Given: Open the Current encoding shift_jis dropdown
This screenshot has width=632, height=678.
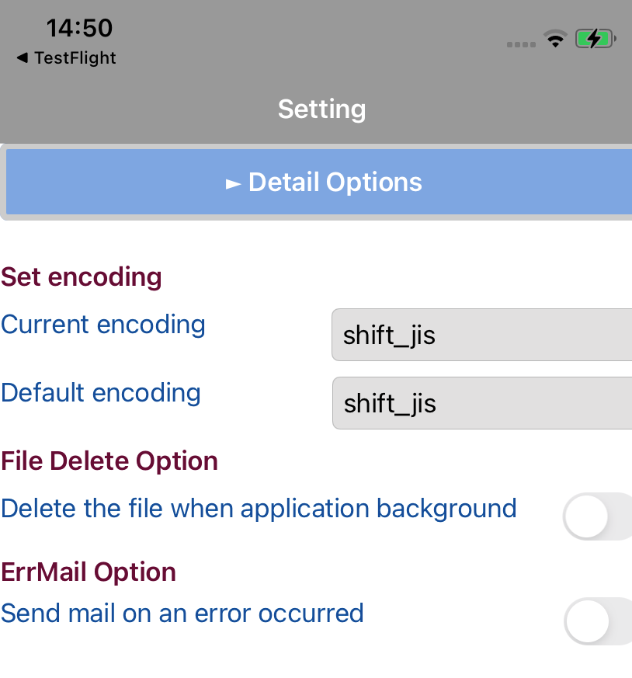Looking at the screenshot, I should (x=481, y=335).
